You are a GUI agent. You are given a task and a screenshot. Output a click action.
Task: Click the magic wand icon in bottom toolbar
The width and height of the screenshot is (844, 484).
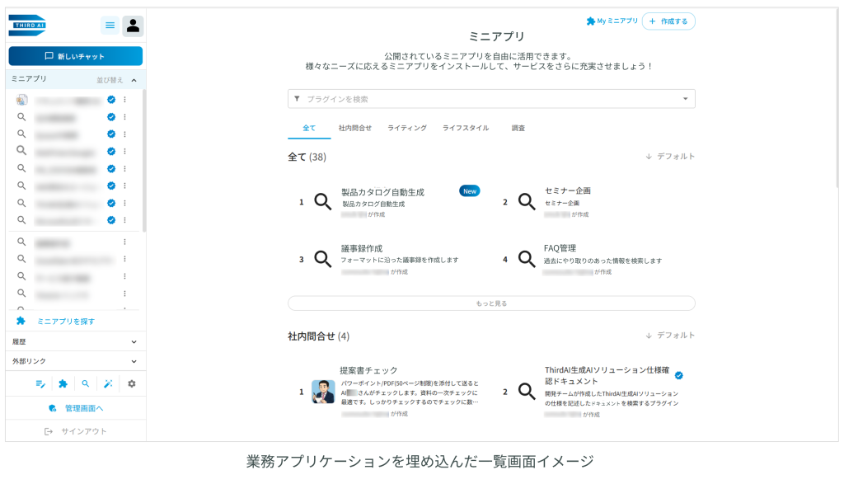(108, 383)
